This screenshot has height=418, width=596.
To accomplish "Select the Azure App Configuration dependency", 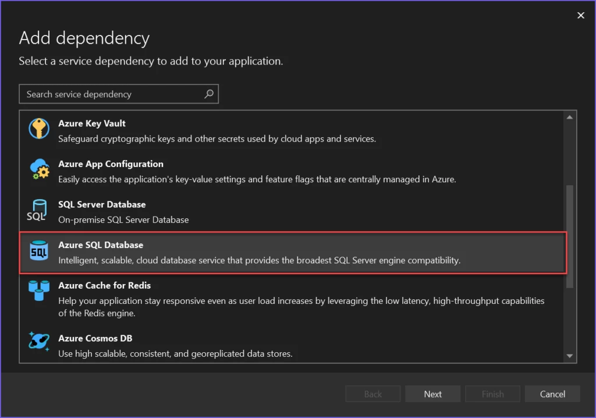I will (x=233, y=170).
